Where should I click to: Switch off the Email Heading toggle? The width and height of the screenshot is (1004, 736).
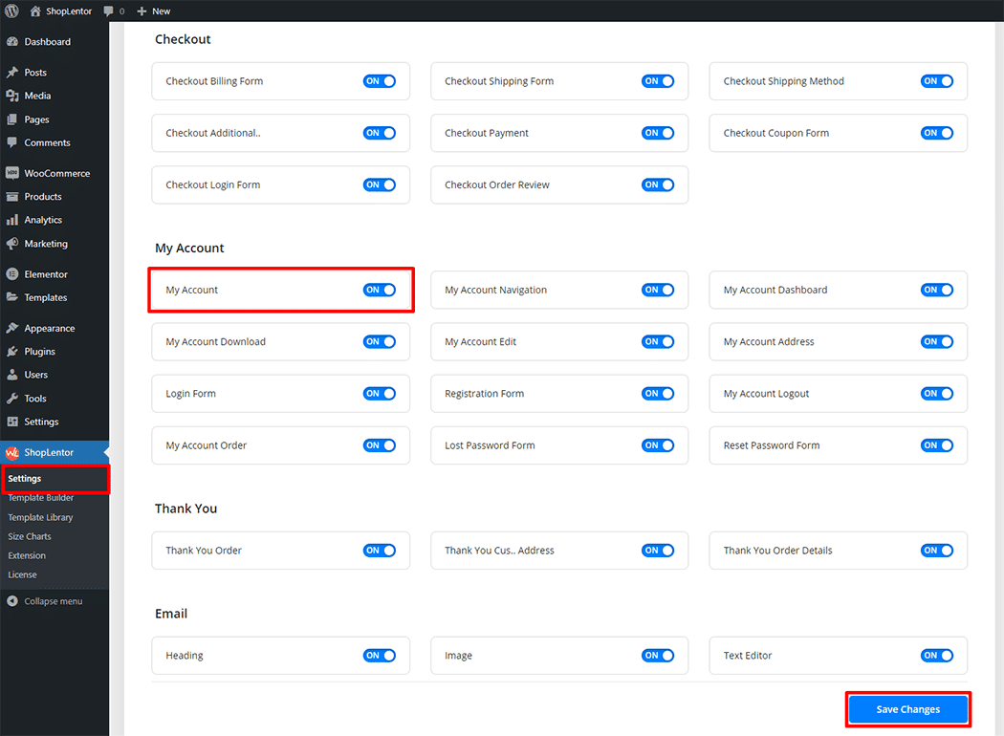pyautogui.click(x=379, y=656)
